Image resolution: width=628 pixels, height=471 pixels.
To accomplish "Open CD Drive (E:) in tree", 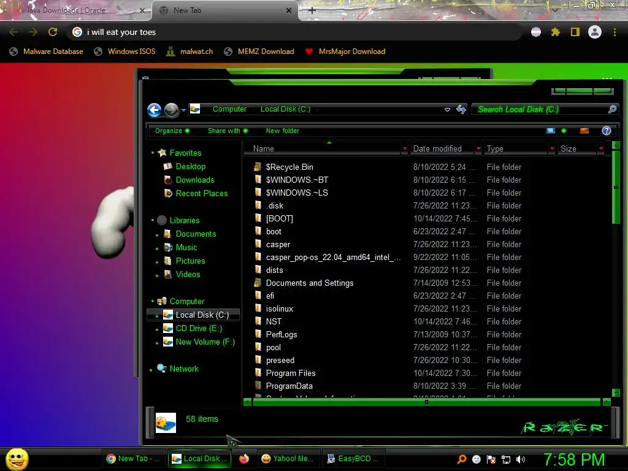I will 199,329.
